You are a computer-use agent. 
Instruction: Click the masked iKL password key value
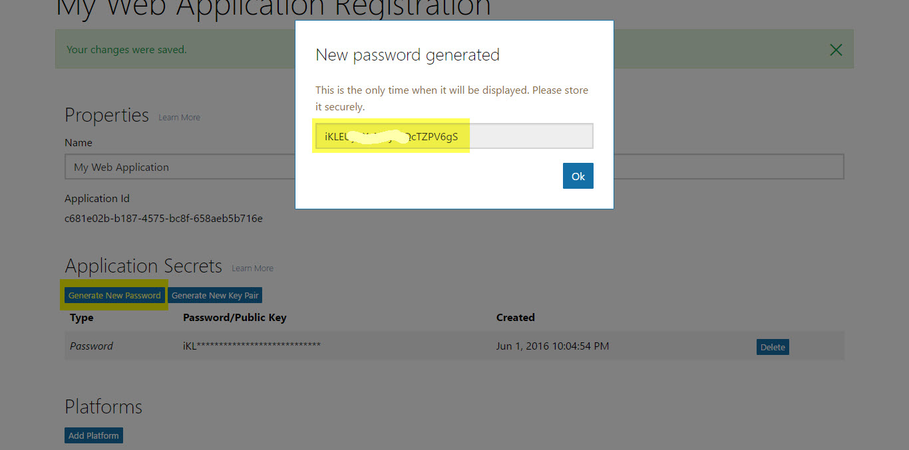(x=252, y=346)
